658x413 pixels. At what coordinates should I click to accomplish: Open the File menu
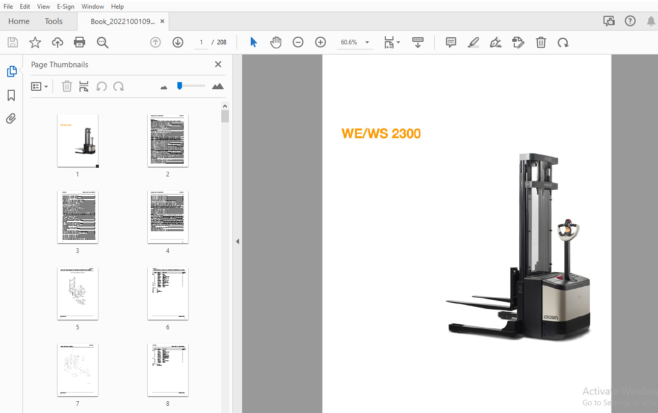8,7
